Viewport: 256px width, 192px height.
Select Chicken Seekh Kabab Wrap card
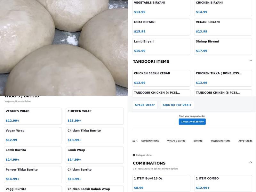(x=95, y=189)
